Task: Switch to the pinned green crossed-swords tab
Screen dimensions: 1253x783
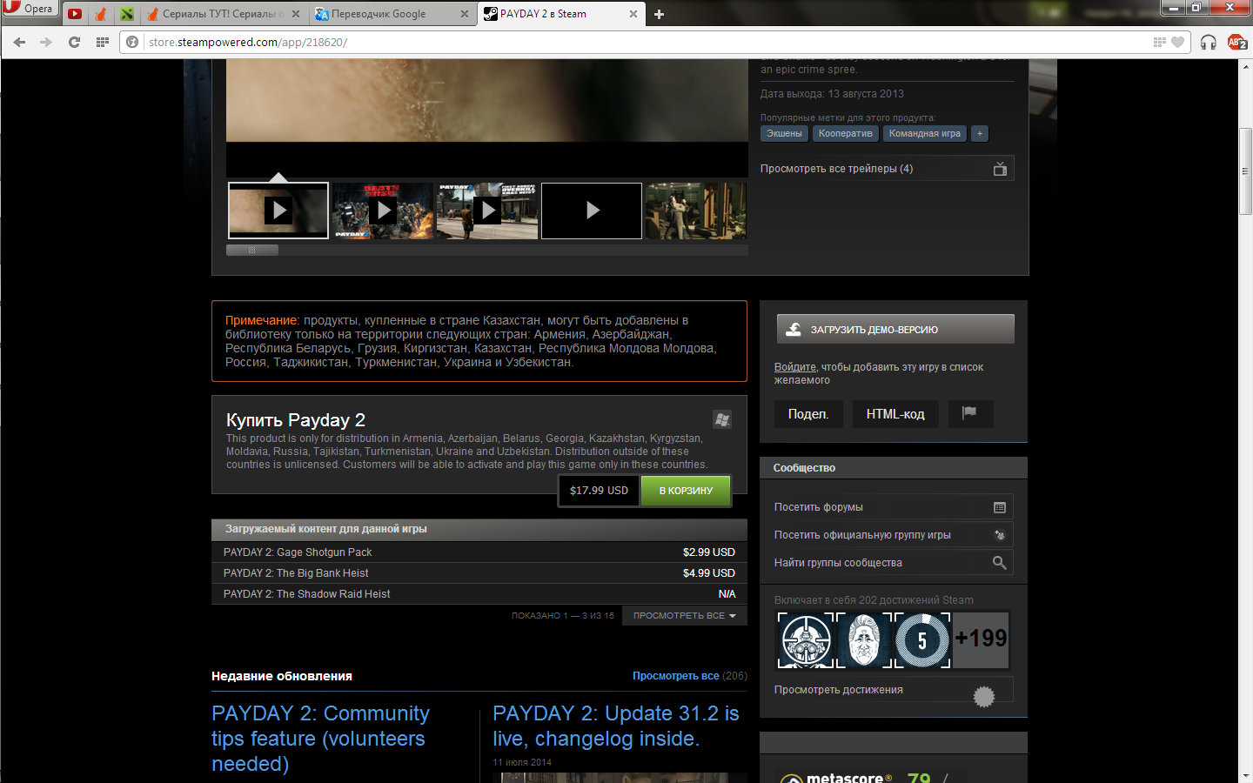Action: pyautogui.click(x=127, y=14)
